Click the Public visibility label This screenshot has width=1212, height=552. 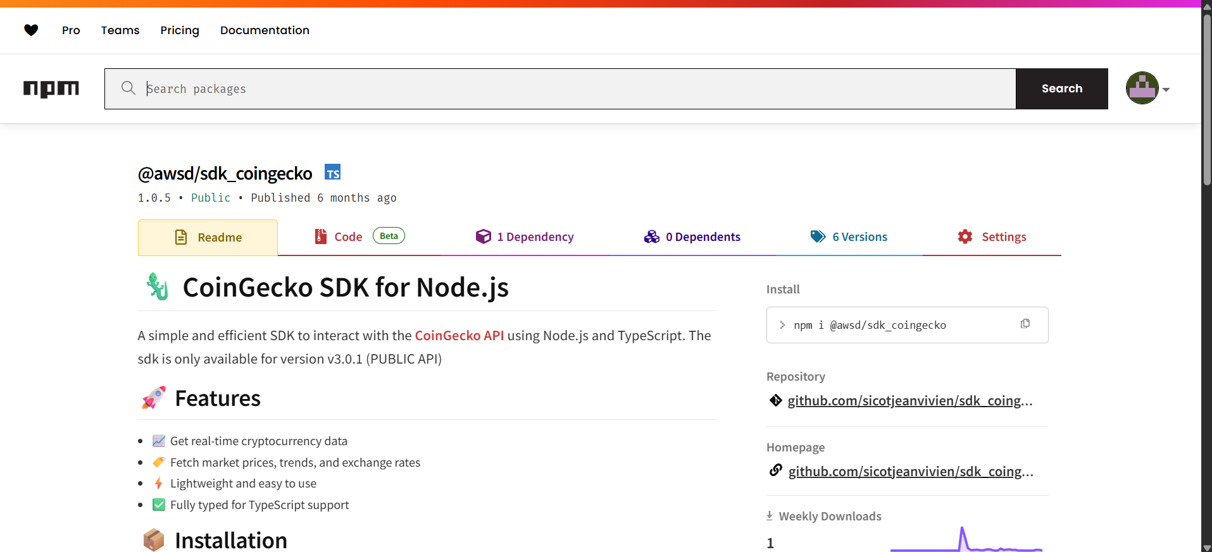pos(211,197)
